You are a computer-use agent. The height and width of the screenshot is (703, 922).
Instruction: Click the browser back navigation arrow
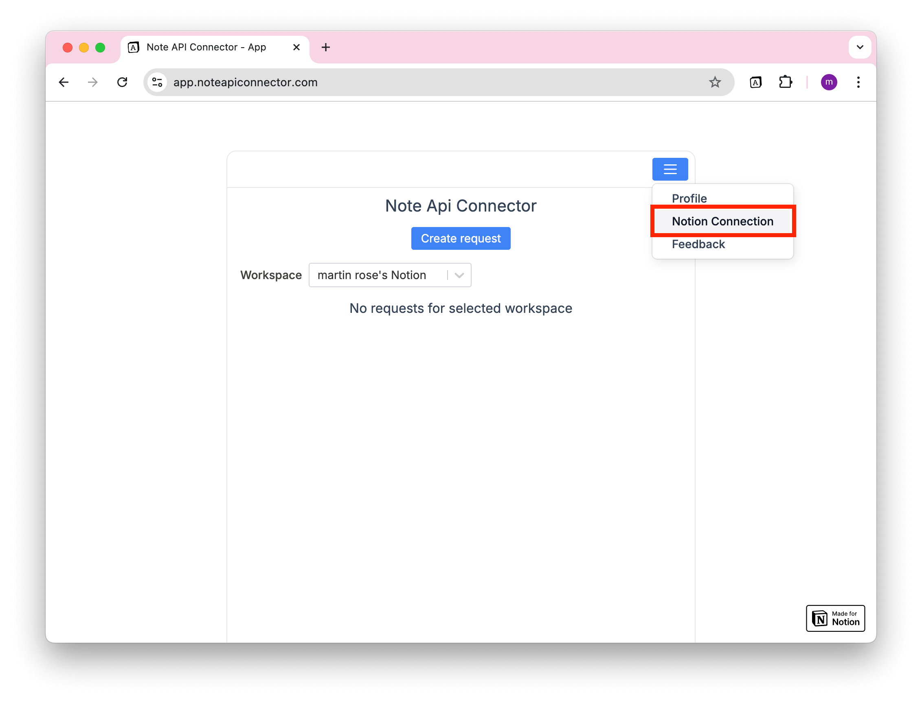(63, 82)
